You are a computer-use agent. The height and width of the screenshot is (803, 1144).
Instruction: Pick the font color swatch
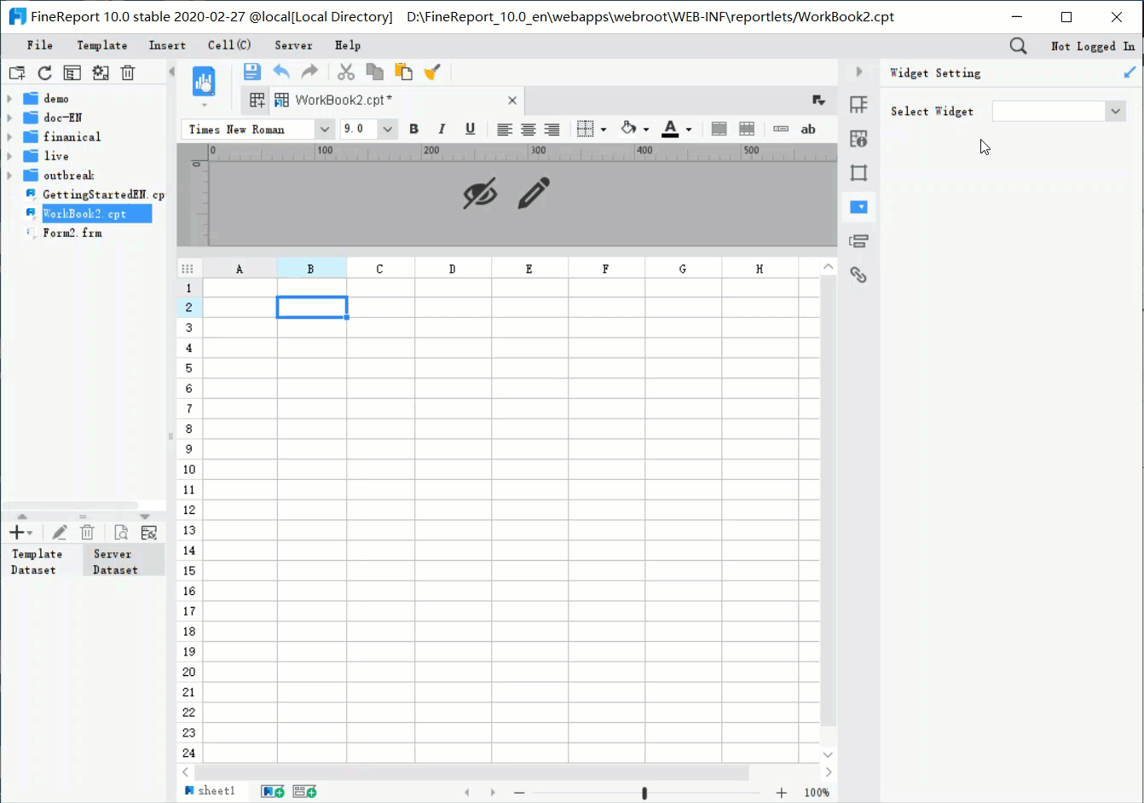(x=671, y=129)
